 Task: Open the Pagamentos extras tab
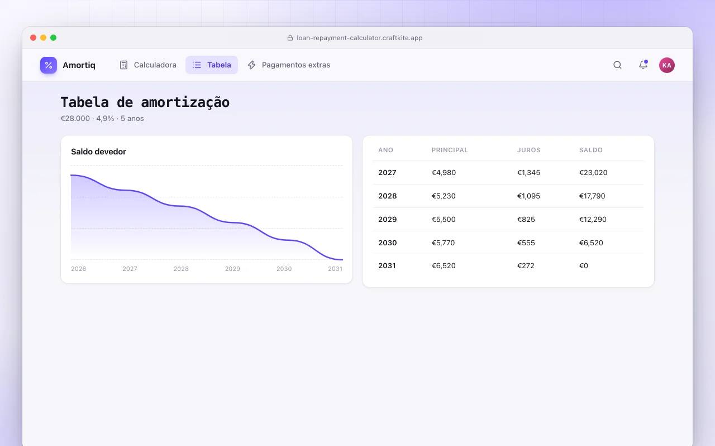pos(288,65)
